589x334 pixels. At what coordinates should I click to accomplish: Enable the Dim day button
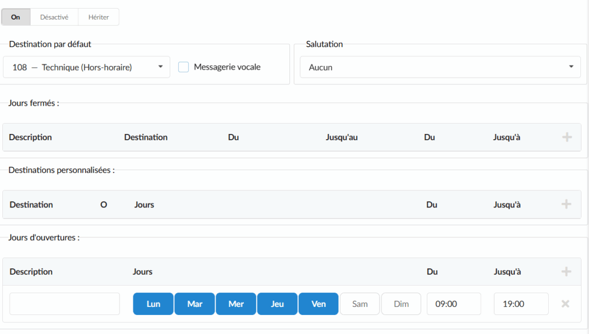click(401, 304)
